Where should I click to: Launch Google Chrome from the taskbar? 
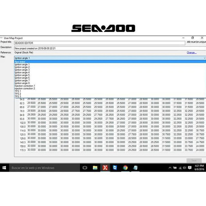click(x=125, y=168)
